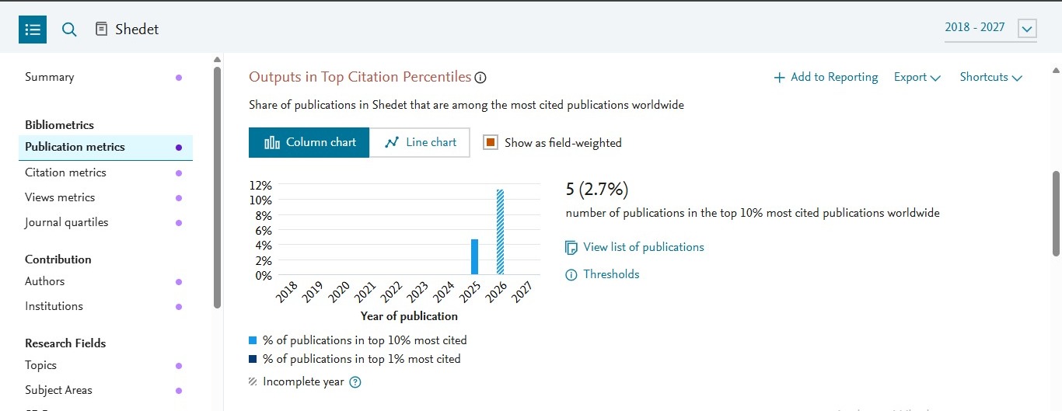Click the column chart bars icon

tap(272, 142)
